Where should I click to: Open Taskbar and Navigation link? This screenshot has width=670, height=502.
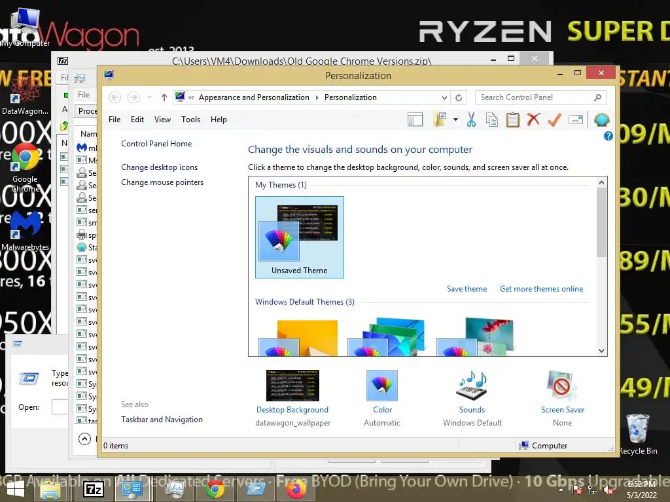point(162,420)
